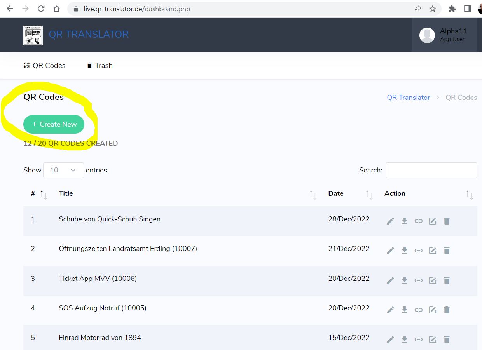
Task: Download QR for Öffnungszeiten Landratsamt Erding
Action: (404, 251)
